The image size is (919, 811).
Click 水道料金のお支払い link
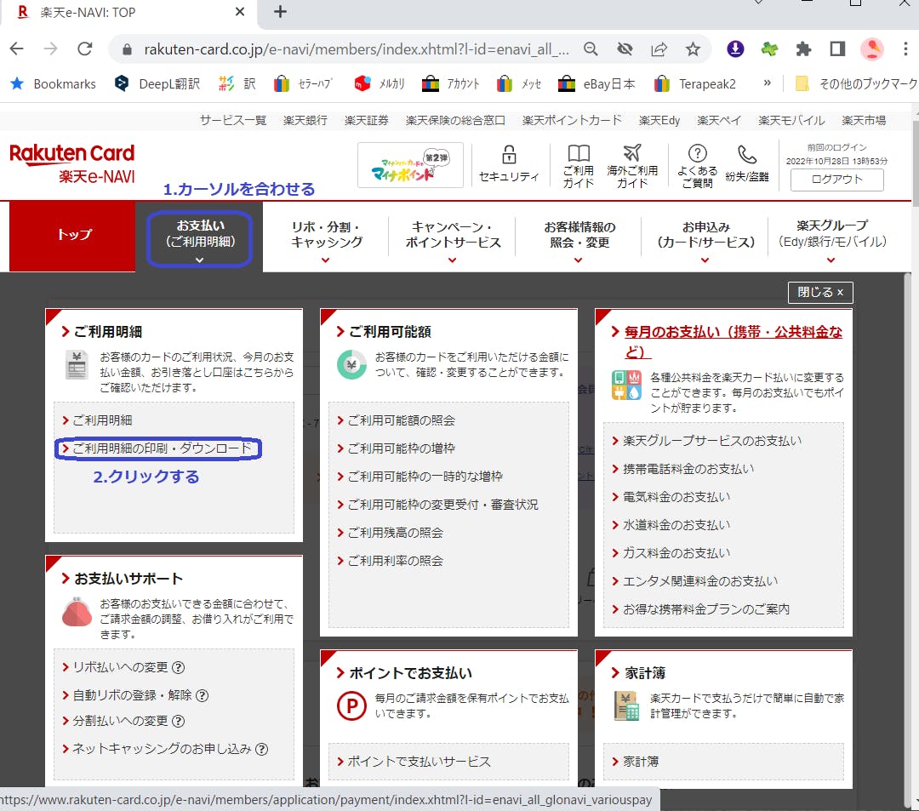click(x=676, y=525)
